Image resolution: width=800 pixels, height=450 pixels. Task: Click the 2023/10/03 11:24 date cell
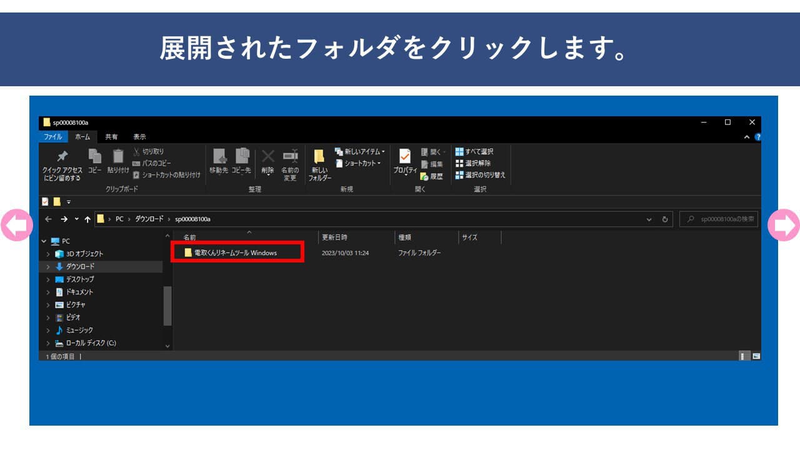pyautogui.click(x=345, y=253)
